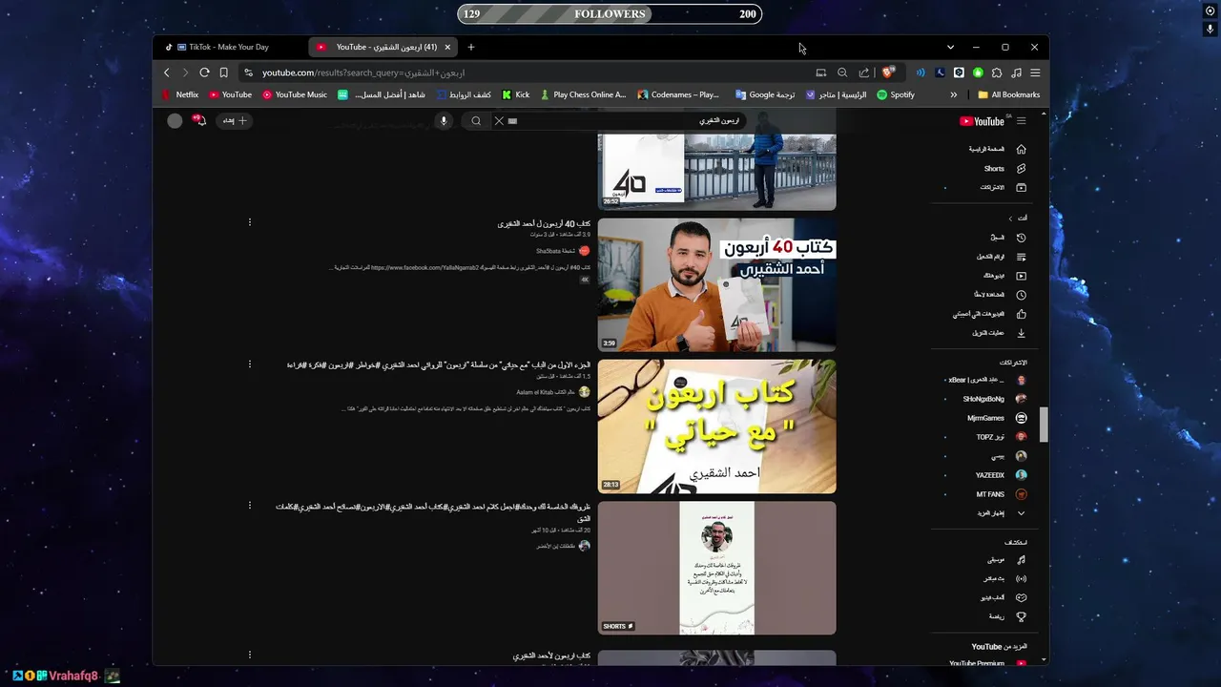Viewport: 1221px width, 687px height.
Task: Open the zoom magnifier icon in address bar
Action: point(842,73)
